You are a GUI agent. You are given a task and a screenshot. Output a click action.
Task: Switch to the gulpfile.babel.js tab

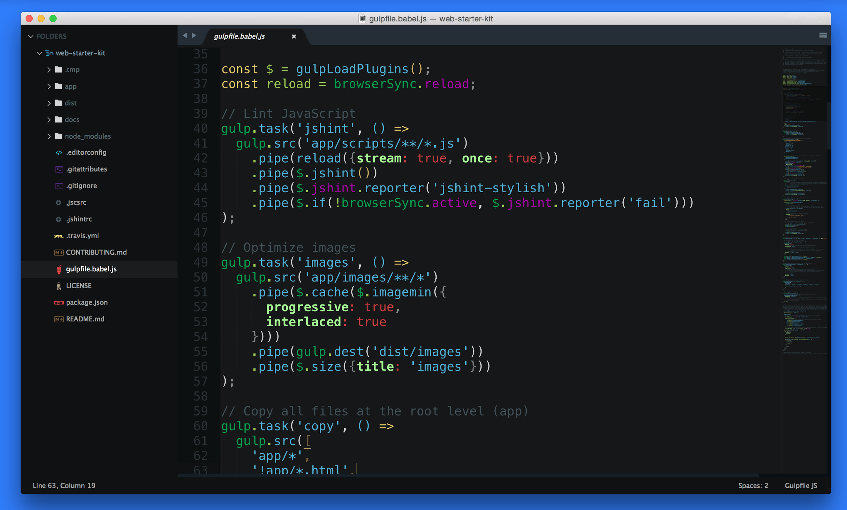239,36
